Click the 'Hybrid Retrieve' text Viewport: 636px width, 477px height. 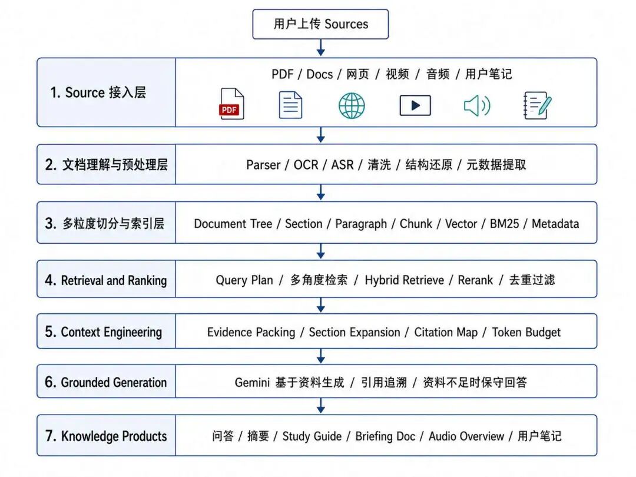[x=405, y=280]
